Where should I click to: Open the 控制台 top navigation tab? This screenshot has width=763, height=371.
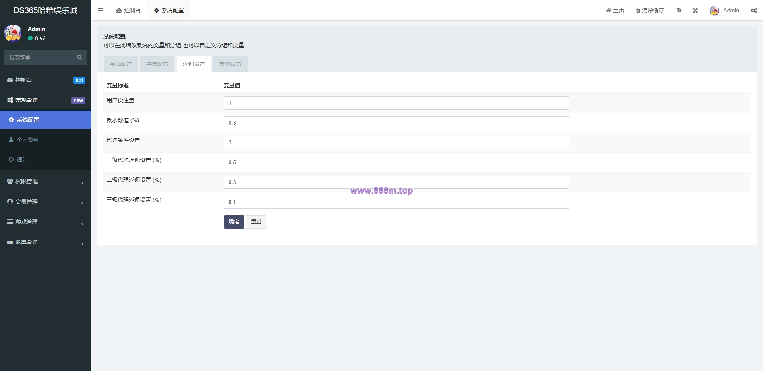coord(128,10)
